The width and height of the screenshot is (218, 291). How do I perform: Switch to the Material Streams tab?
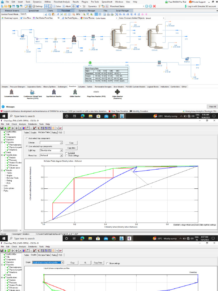click(12, 11)
